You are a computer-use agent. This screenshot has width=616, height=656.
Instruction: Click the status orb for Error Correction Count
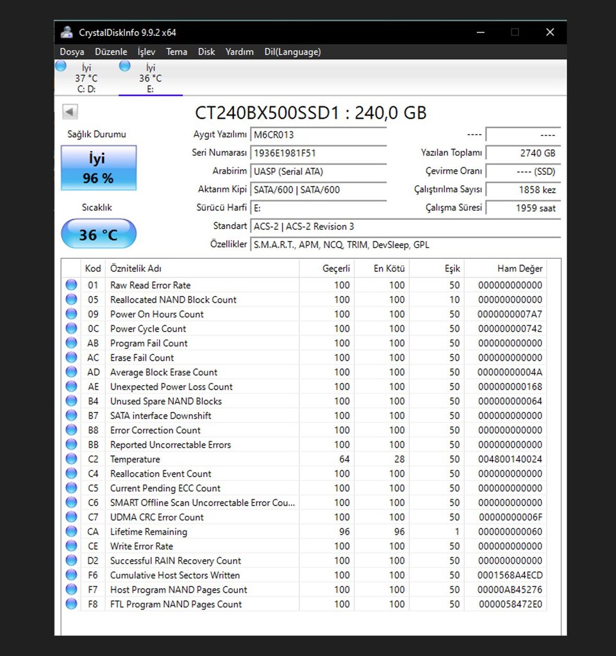click(x=72, y=430)
